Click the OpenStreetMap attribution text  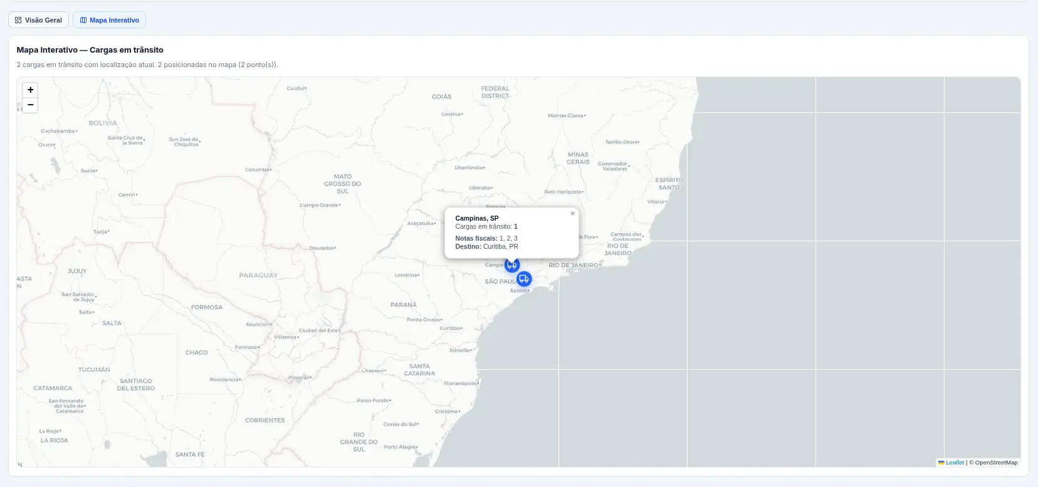point(996,463)
